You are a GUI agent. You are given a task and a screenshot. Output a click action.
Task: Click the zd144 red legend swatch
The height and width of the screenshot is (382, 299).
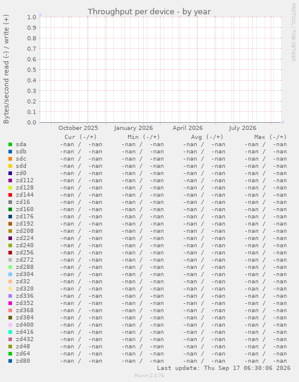pos(10,195)
